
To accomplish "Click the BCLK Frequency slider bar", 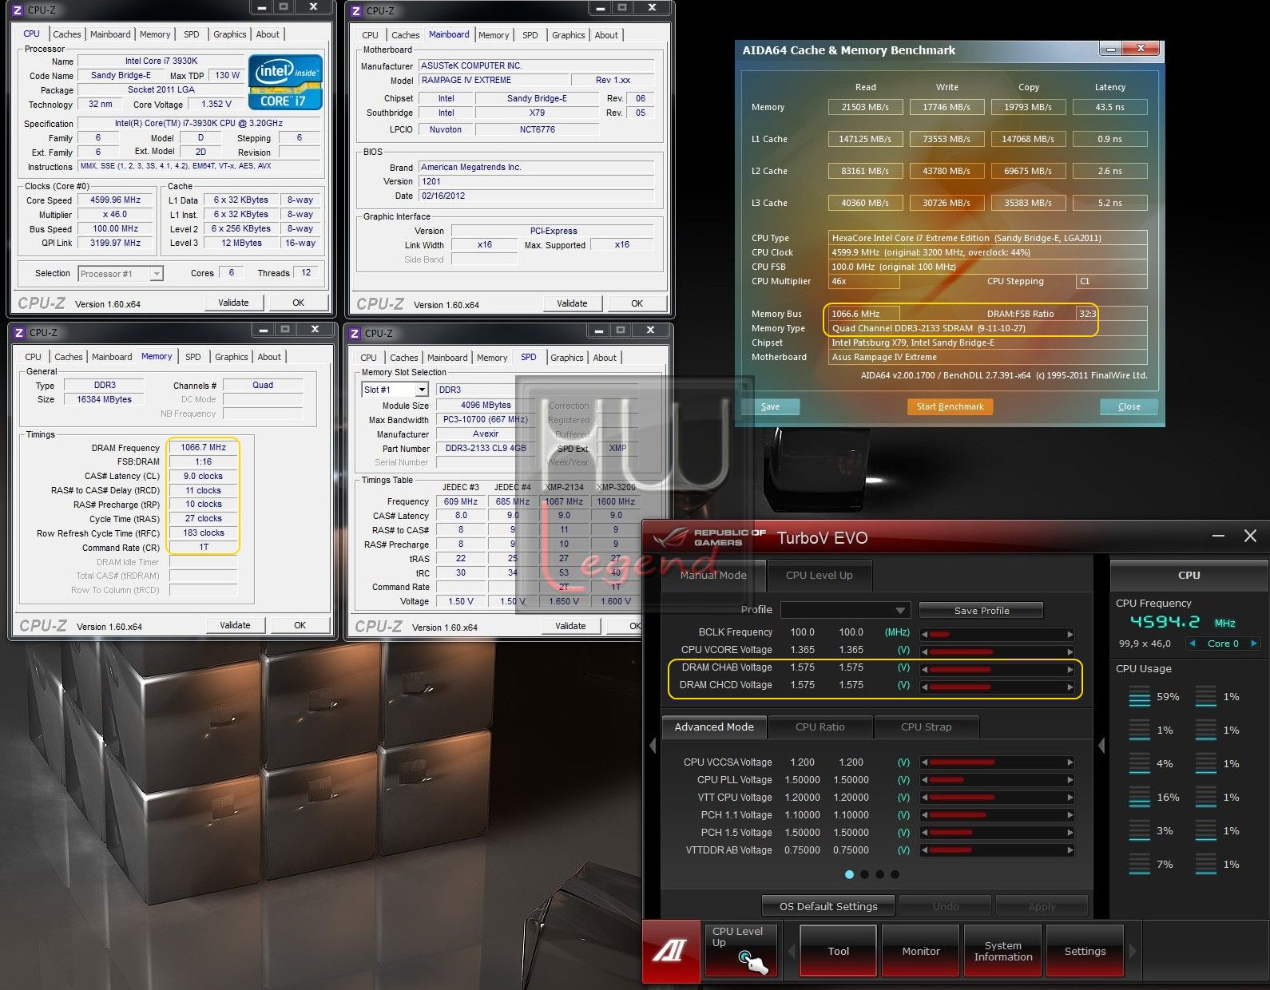I will tap(998, 635).
